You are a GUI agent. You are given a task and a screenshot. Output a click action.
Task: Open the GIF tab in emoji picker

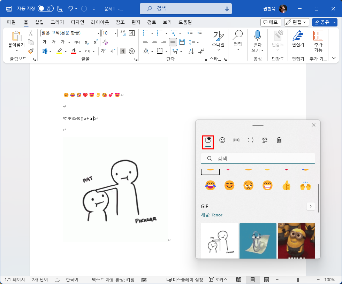pos(236,140)
